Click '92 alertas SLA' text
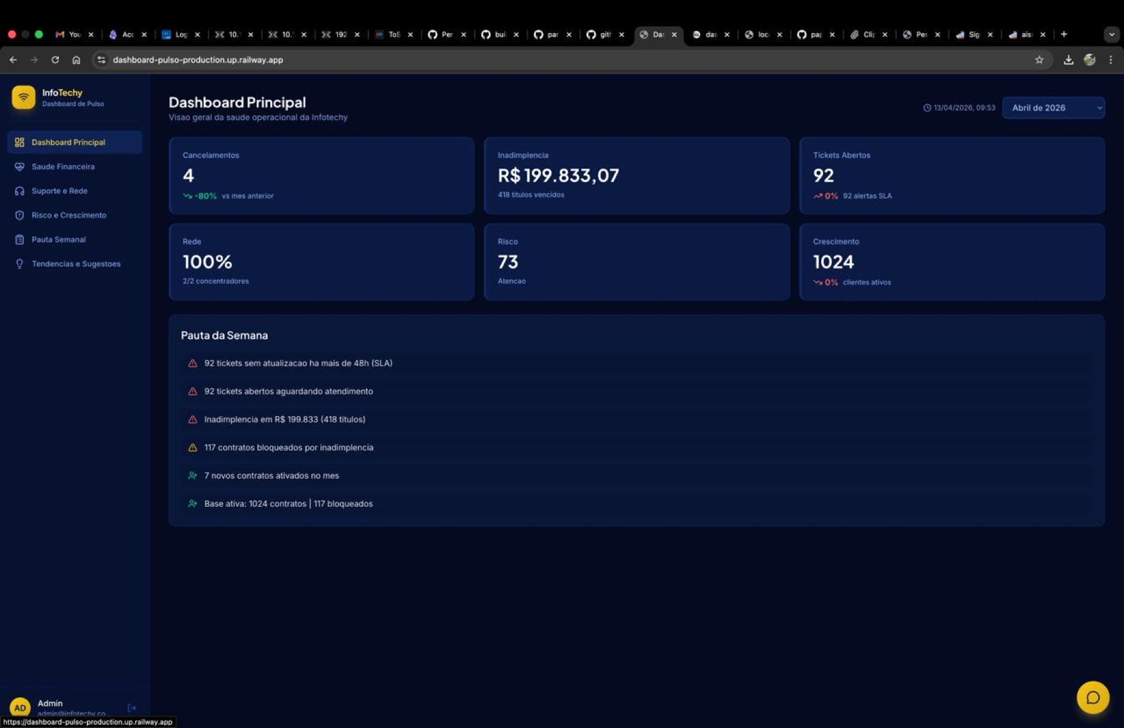Image resolution: width=1124 pixels, height=728 pixels. click(867, 196)
